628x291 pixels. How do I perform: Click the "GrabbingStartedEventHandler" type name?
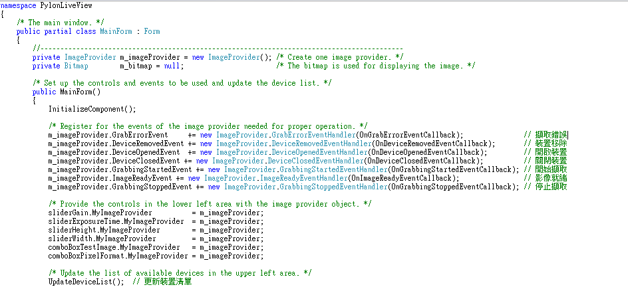334,169
